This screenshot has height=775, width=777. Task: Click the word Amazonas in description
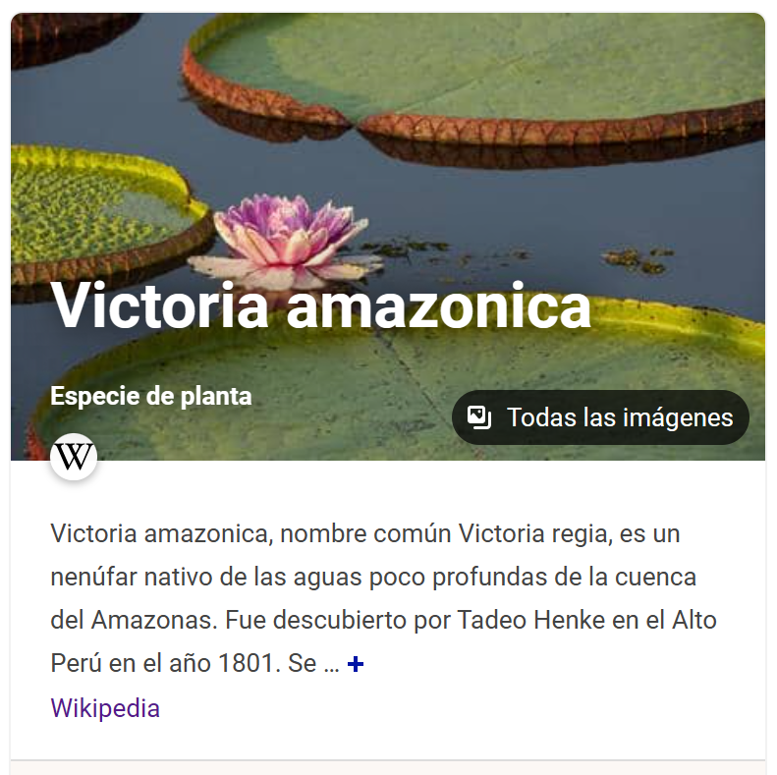(154, 620)
